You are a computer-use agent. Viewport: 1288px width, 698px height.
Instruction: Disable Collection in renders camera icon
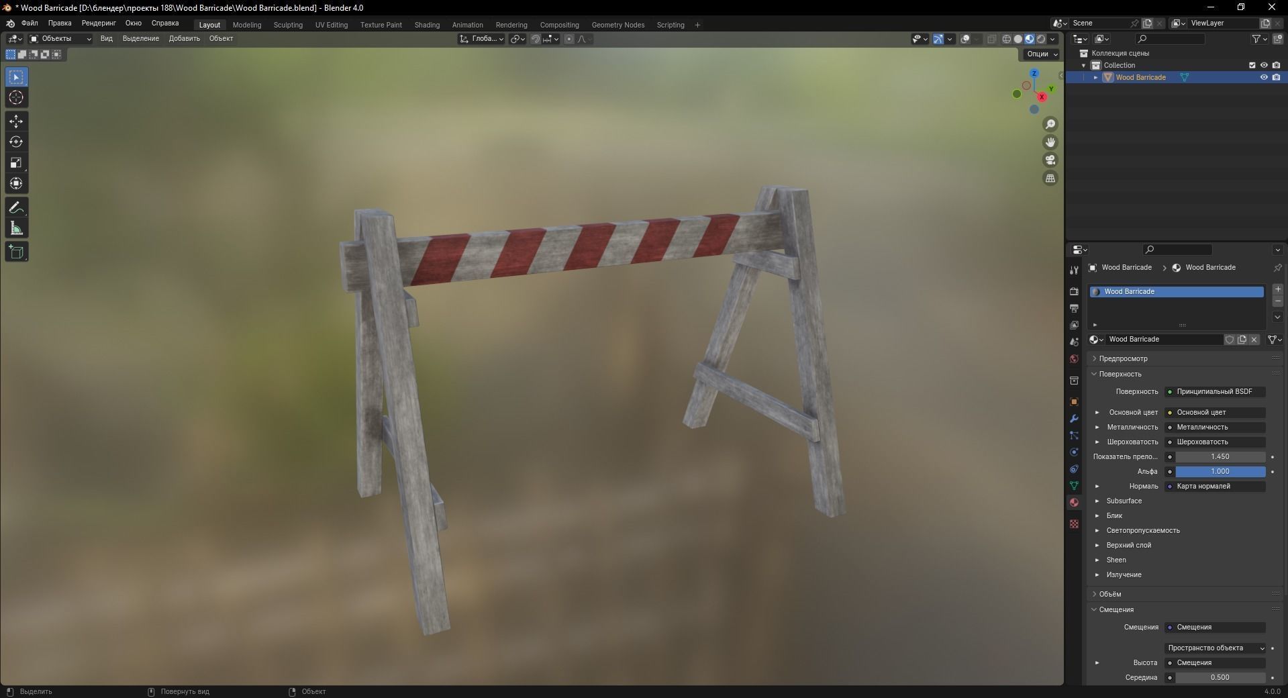[x=1276, y=65]
